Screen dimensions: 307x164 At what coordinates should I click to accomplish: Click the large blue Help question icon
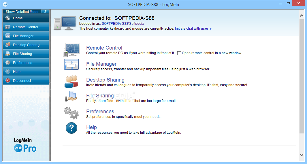click(x=71, y=128)
